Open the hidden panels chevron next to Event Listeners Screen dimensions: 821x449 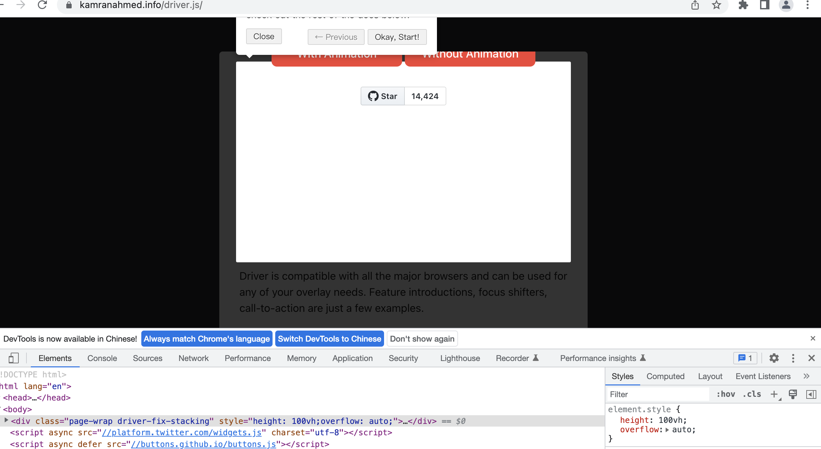[x=806, y=376]
